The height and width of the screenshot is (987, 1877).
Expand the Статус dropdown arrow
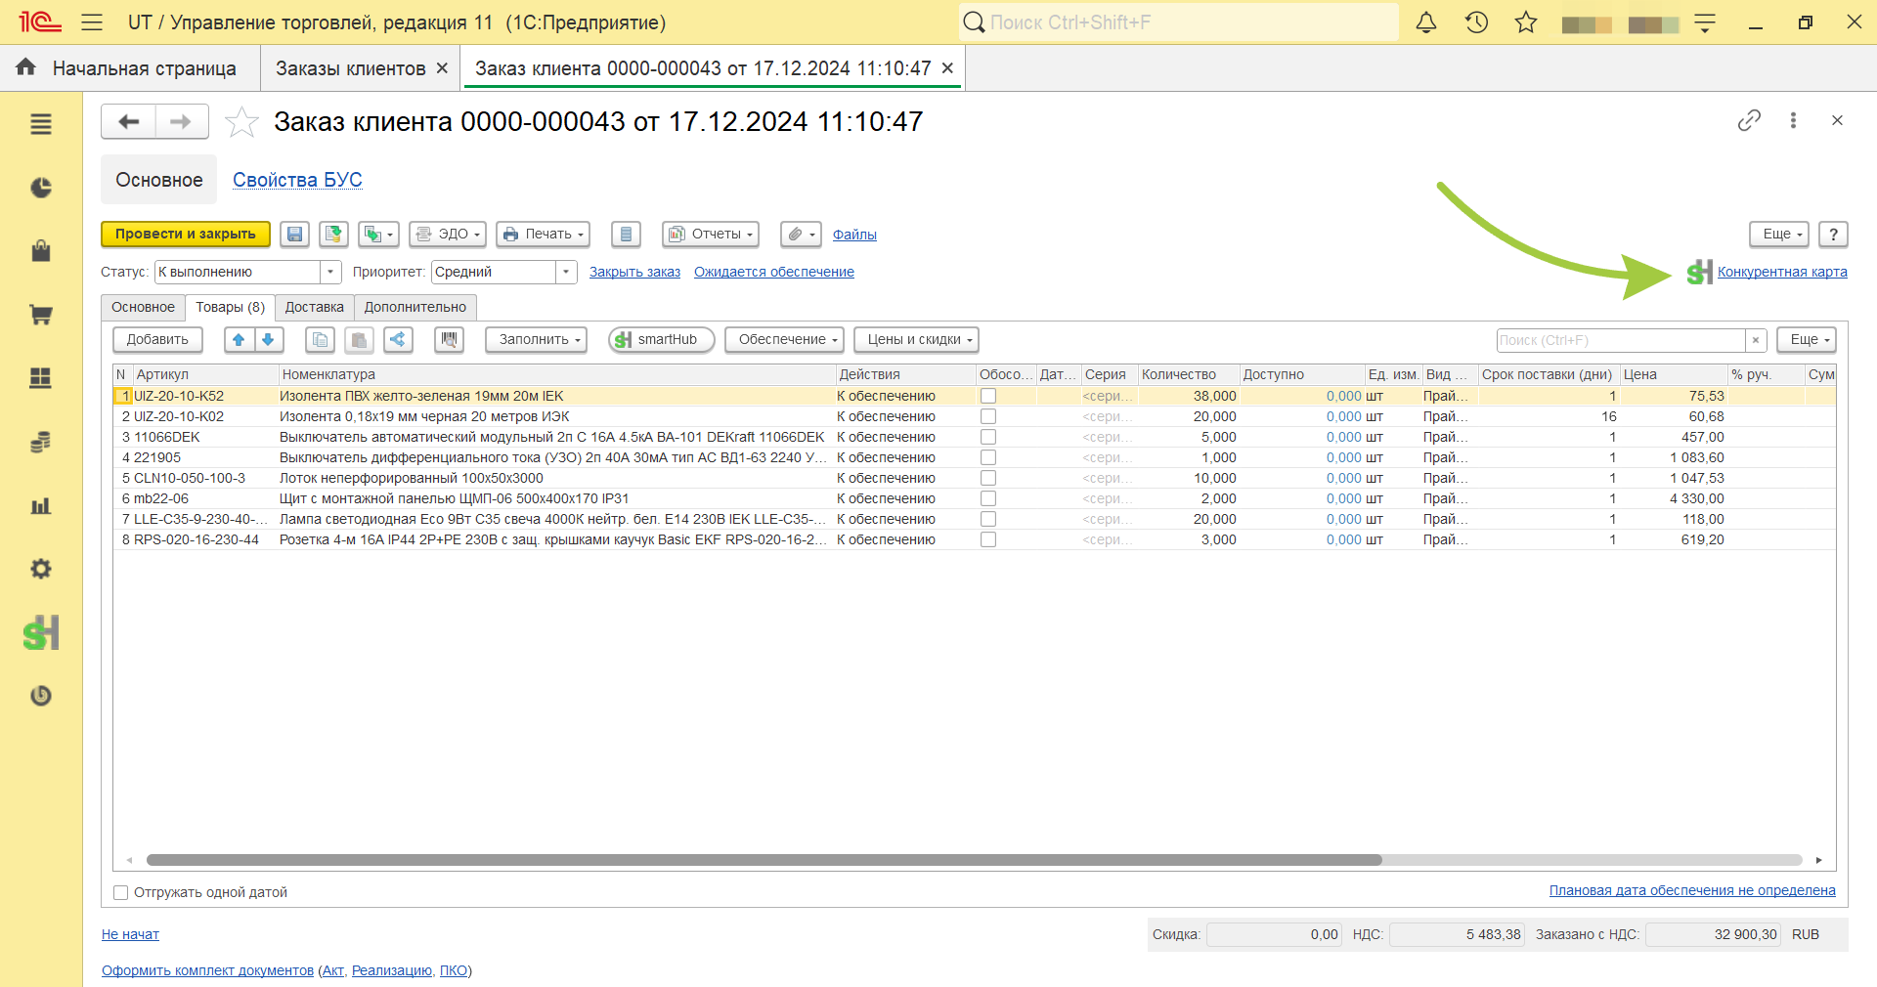click(x=330, y=272)
